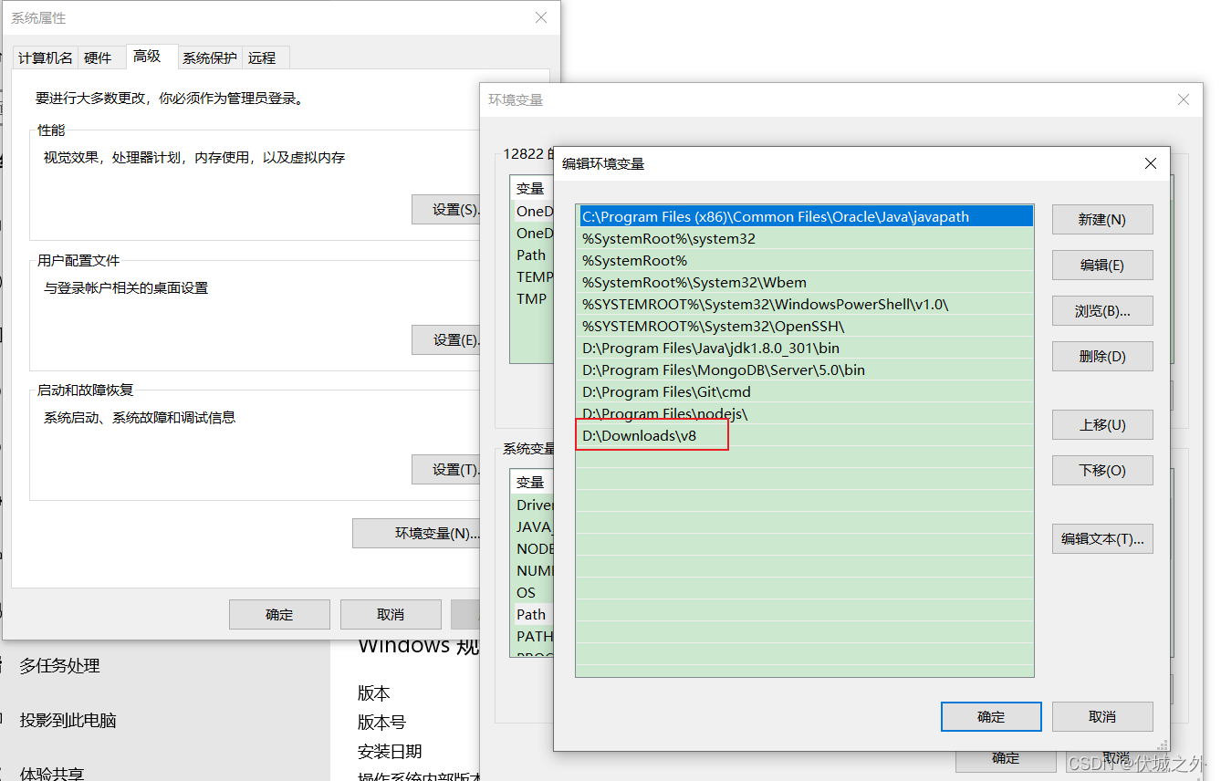
Task: Select the NODE system variable row
Action: point(533,549)
